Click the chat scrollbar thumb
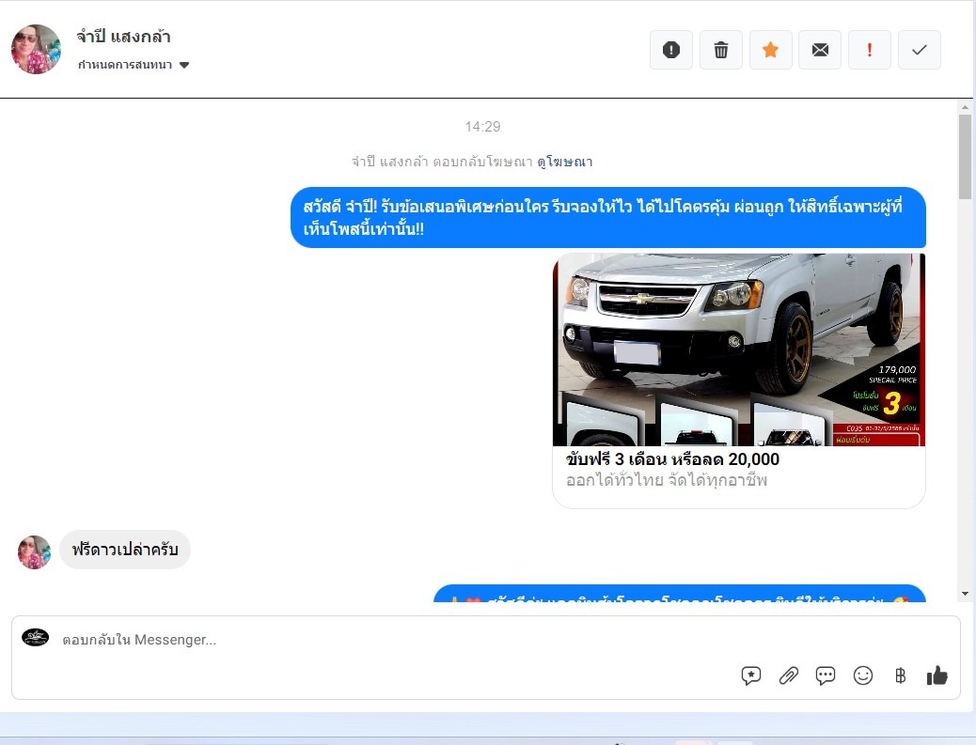 (965, 157)
